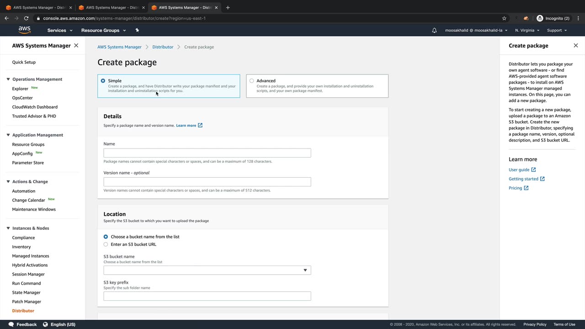Open Run Command in sidebar
Screen dimensions: 585x329
point(27,283)
